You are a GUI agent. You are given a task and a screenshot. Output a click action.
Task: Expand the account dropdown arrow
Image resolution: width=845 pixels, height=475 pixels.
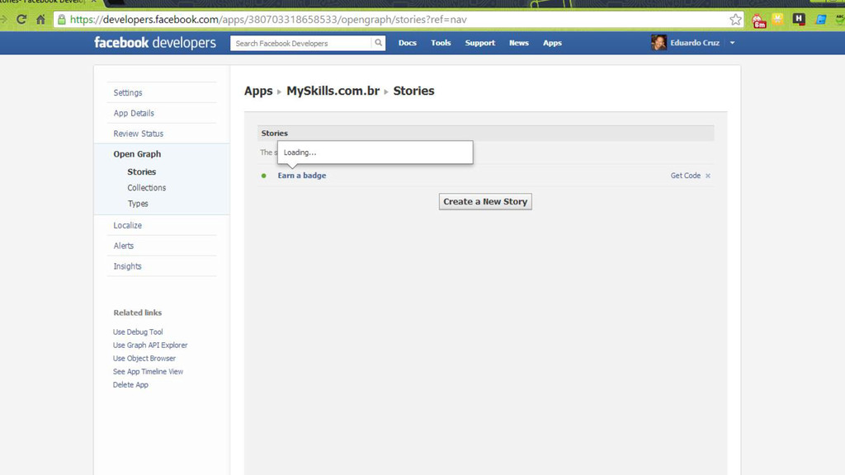pyautogui.click(x=733, y=43)
